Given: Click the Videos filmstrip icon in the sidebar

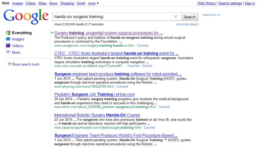Looking at the screenshot, I should click(x=8, y=46).
